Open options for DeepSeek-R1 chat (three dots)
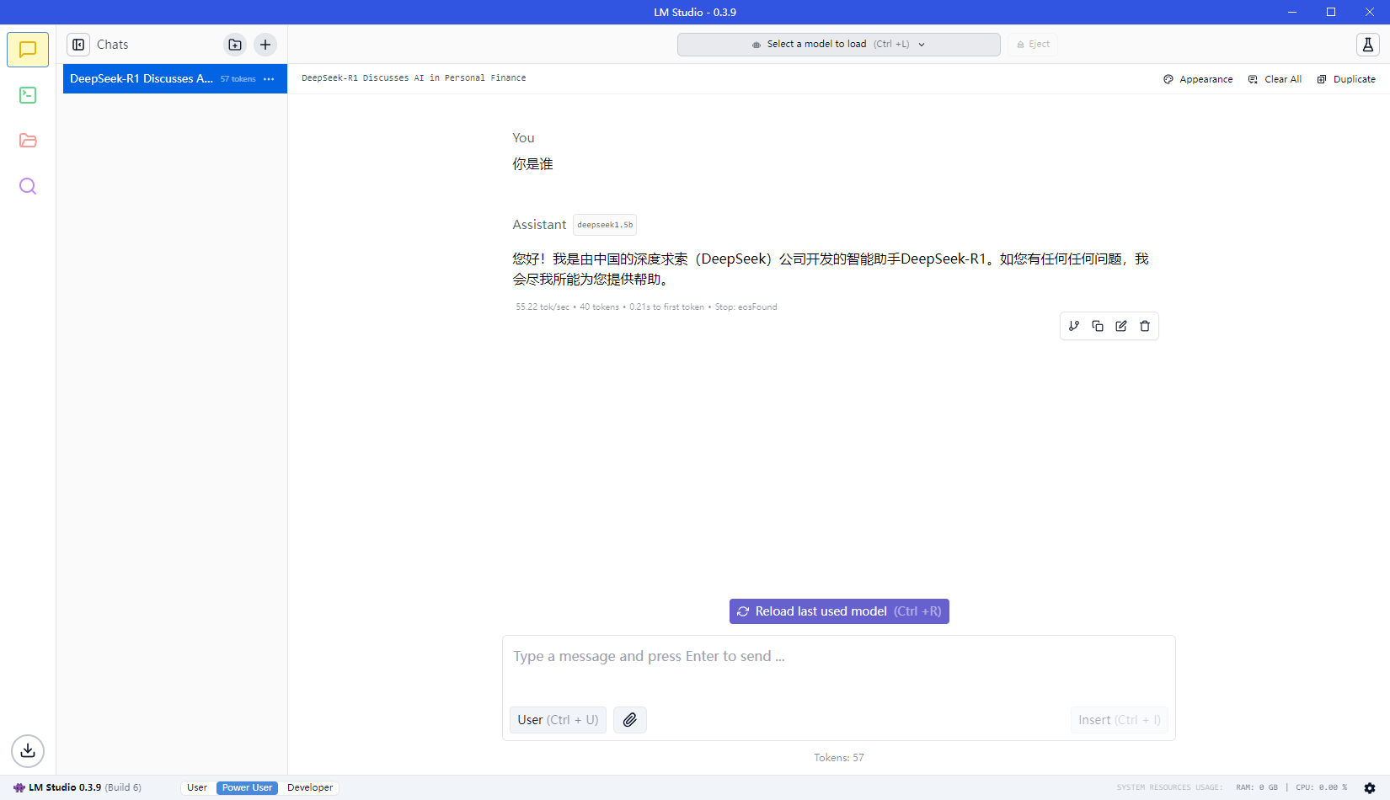The image size is (1390, 800). pos(269,79)
